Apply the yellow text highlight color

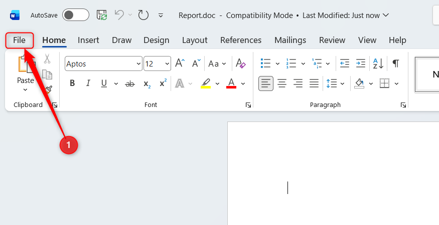[x=206, y=83]
